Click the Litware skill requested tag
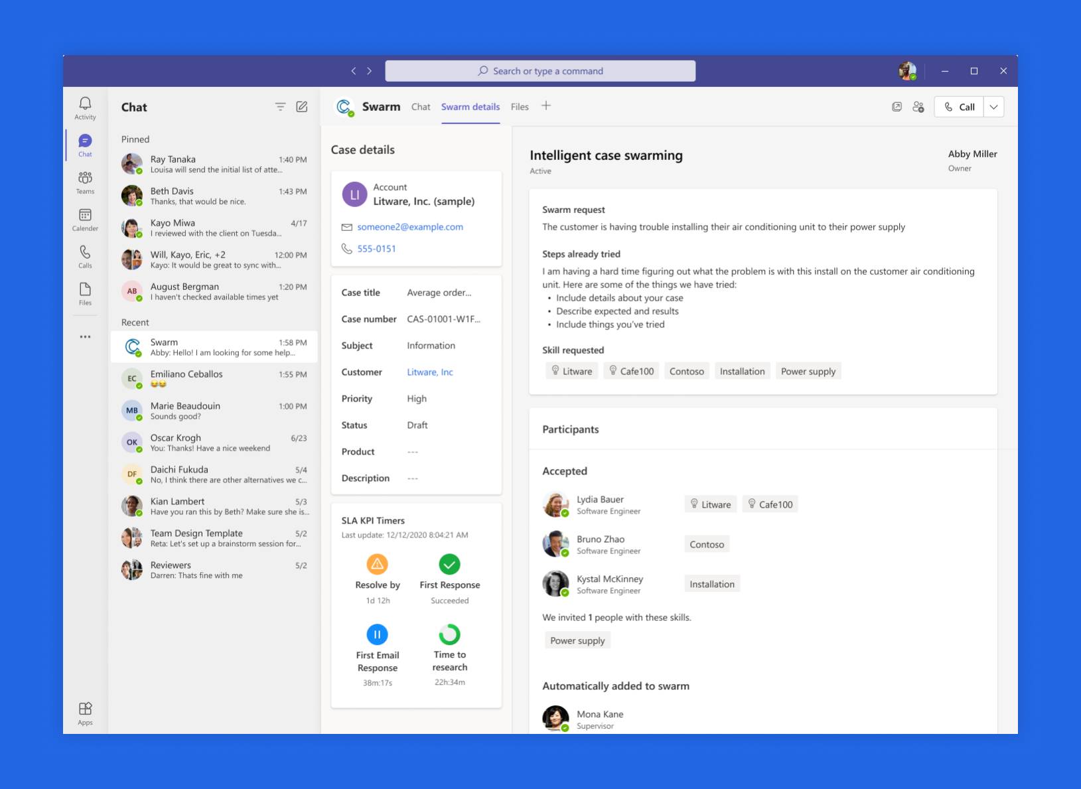Viewport: 1081px width, 789px height. click(x=572, y=371)
